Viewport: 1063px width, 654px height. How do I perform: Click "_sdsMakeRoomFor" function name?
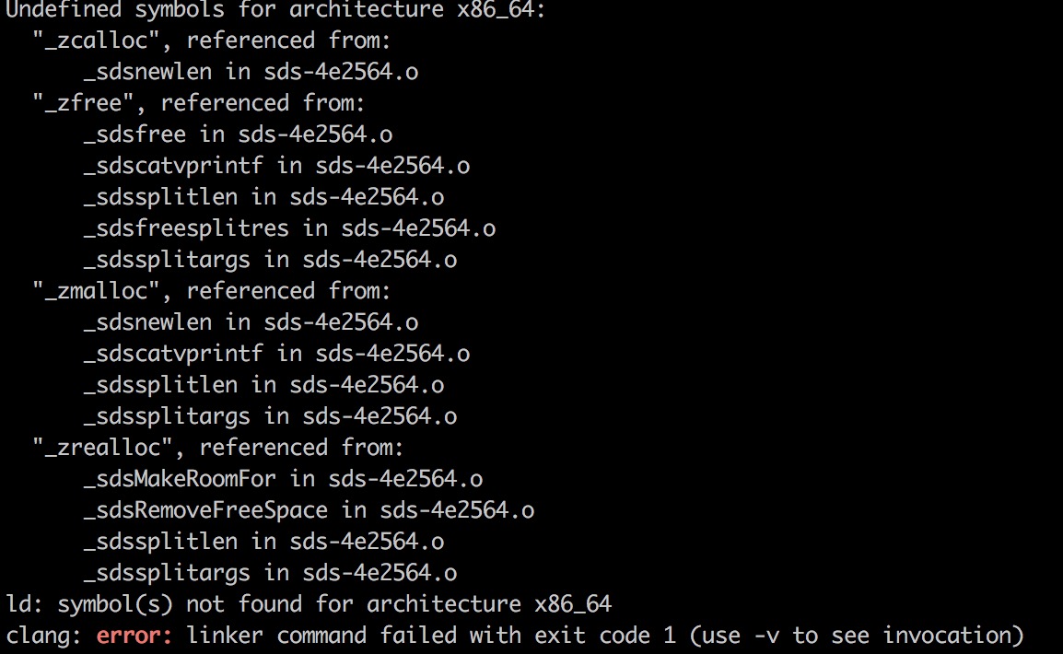tap(180, 480)
